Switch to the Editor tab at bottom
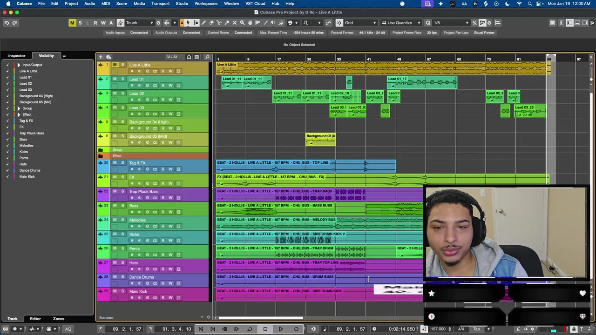Viewport: 596px width, 335px height. tap(35, 319)
